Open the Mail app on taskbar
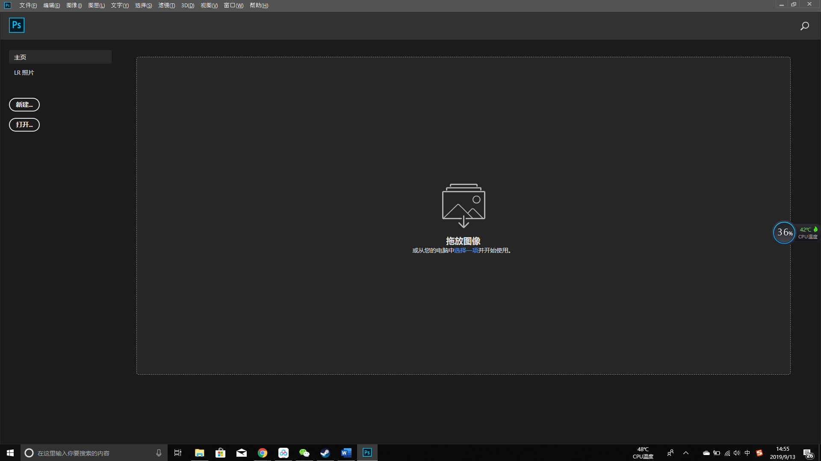821x461 pixels. 241,453
